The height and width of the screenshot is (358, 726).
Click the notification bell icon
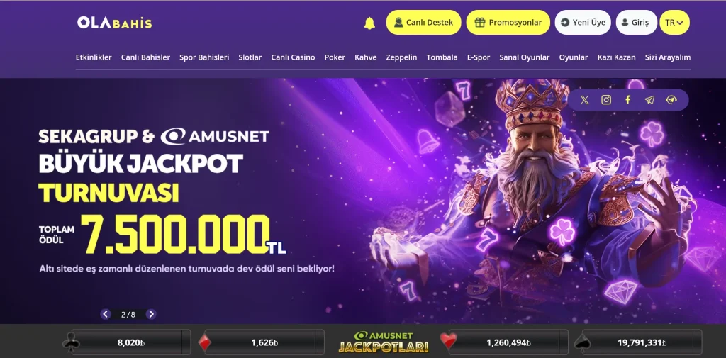pos(369,23)
